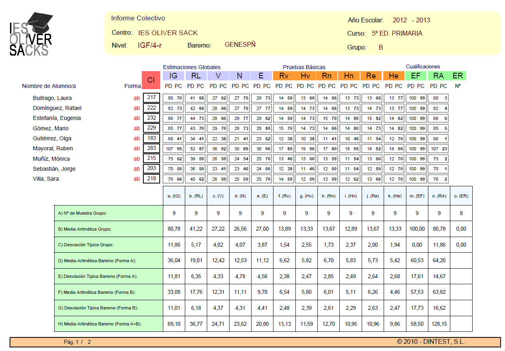
Task: Select the orange Rv column header
Action: pos(283,76)
